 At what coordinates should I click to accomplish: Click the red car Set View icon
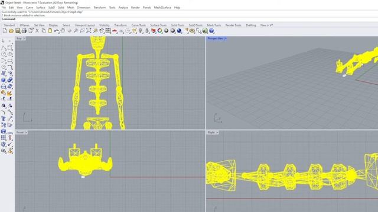point(115,31)
